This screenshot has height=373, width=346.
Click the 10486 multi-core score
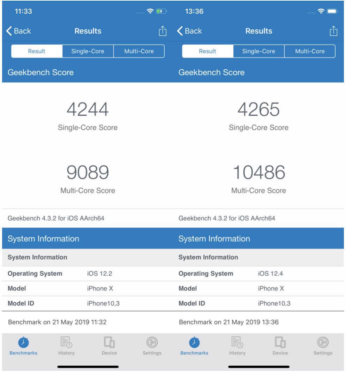point(259,172)
